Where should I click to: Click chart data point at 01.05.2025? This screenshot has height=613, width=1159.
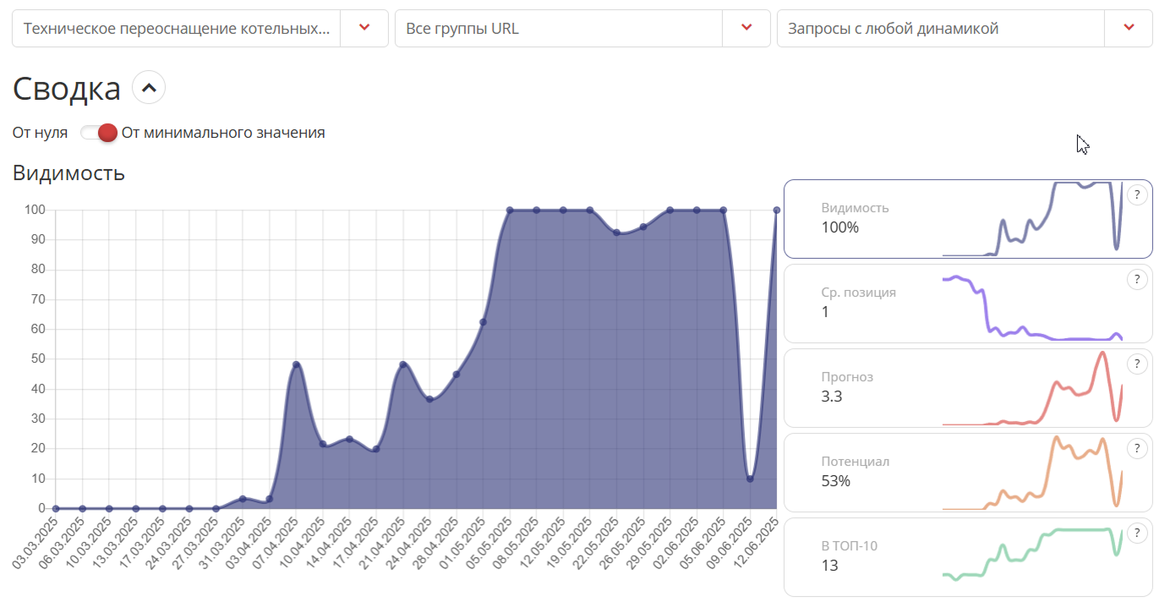tap(483, 321)
